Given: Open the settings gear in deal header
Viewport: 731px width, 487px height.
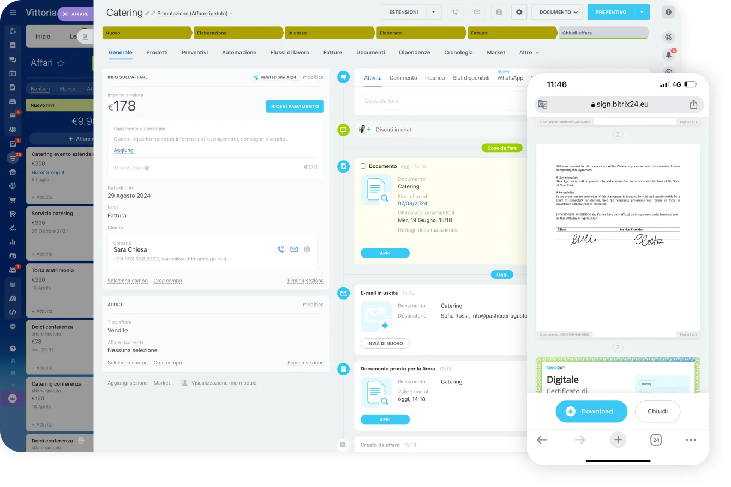Looking at the screenshot, I should point(519,12).
